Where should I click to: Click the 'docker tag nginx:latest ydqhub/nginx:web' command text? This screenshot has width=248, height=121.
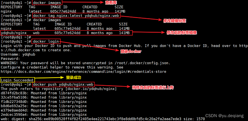point(76,16)
